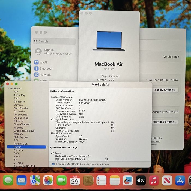Launch FaceTime from the Dock

tap(61, 180)
